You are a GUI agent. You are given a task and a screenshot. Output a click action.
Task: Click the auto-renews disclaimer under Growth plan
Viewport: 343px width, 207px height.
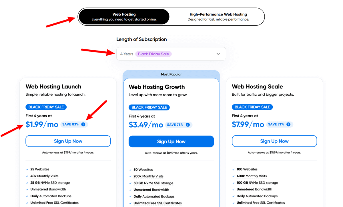(x=171, y=152)
